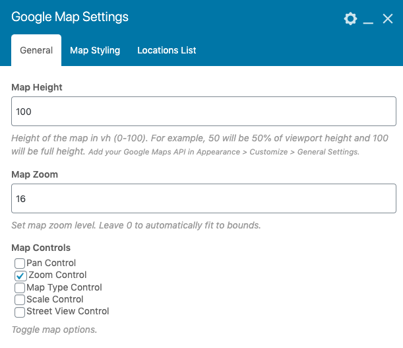The height and width of the screenshot is (348, 403).
Task: Click the Map Height field label
Action: pos(37,87)
